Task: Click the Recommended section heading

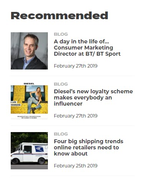Action: [x=59, y=16]
